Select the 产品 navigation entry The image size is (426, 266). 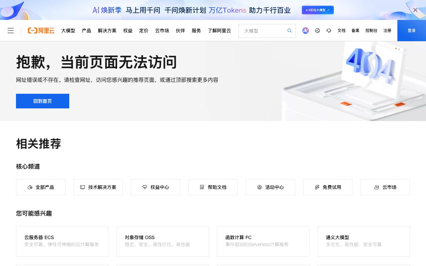coord(86,31)
